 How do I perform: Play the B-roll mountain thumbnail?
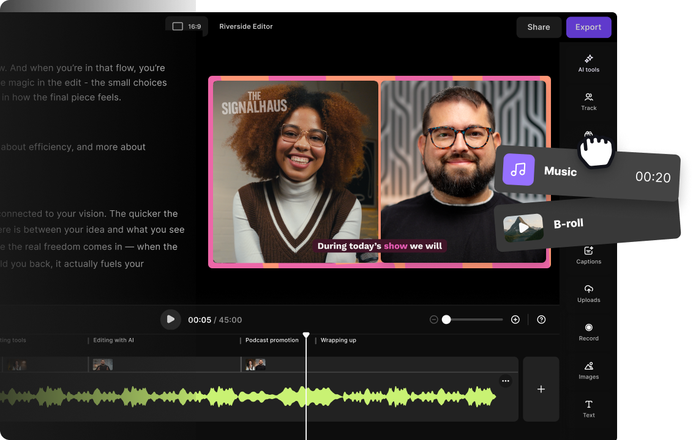(x=523, y=228)
